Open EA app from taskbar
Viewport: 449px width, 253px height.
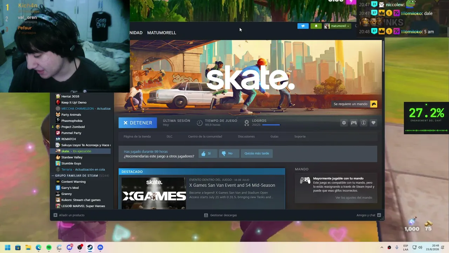pos(100,247)
